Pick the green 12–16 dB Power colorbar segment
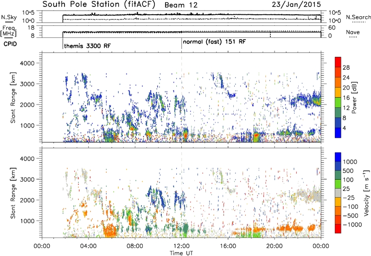 (x=338, y=103)
